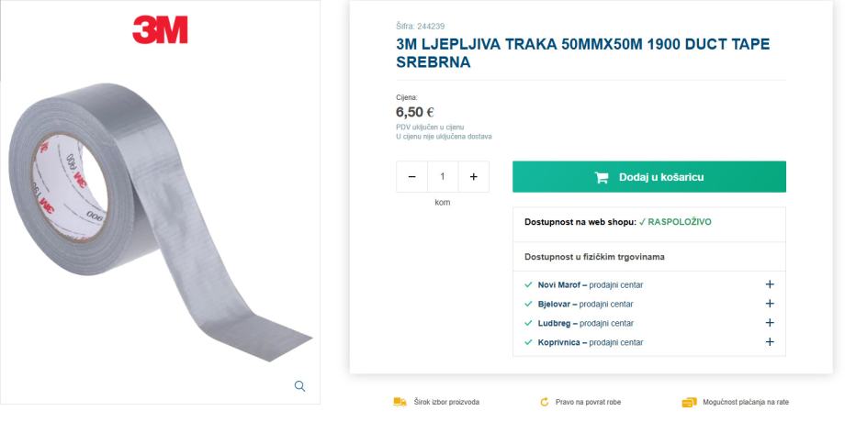Image resolution: width=845 pixels, height=422 pixels.
Task: Expand Koprivnica store availability
Action: click(x=770, y=342)
